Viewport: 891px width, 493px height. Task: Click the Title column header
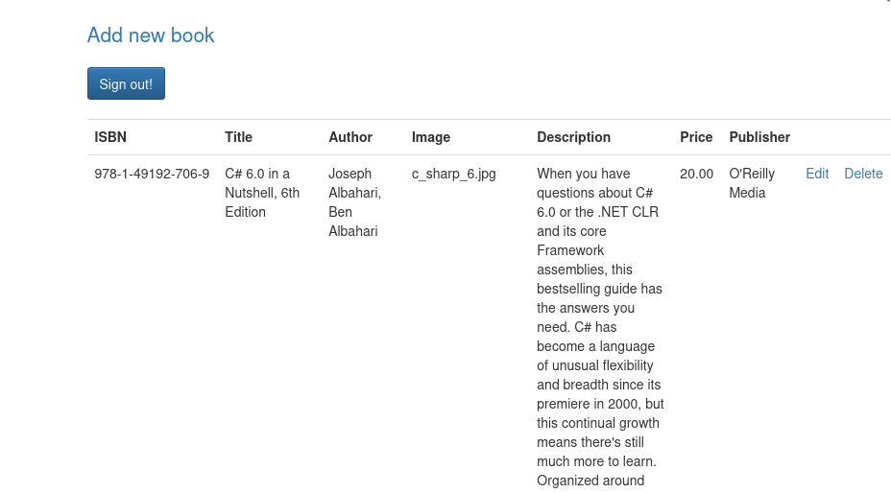(238, 137)
